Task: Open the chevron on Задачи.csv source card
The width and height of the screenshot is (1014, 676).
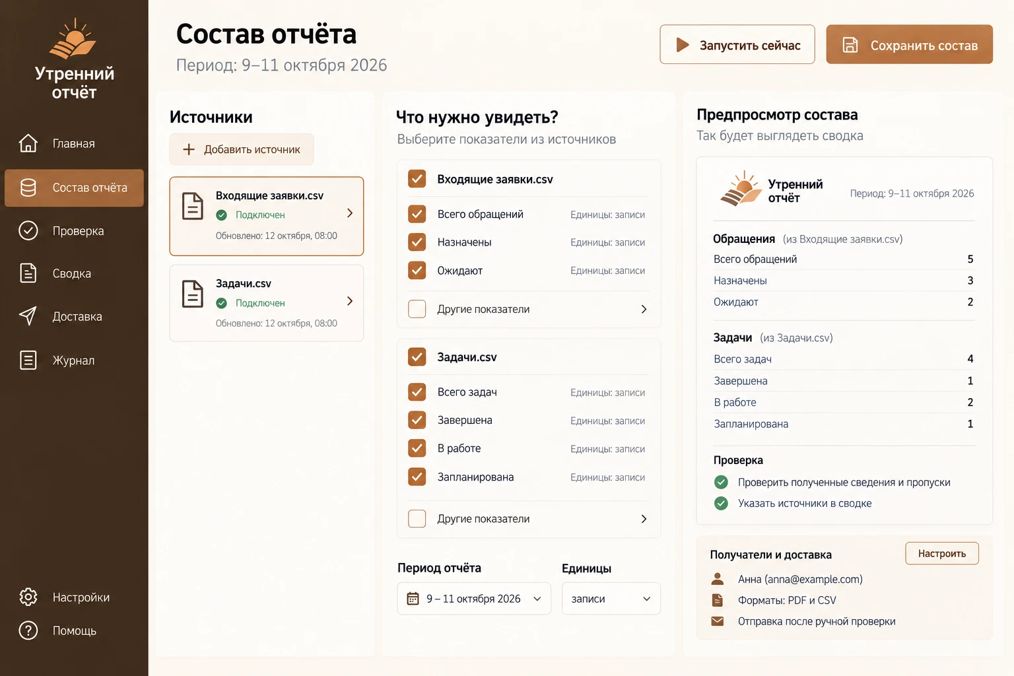Action: point(350,301)
